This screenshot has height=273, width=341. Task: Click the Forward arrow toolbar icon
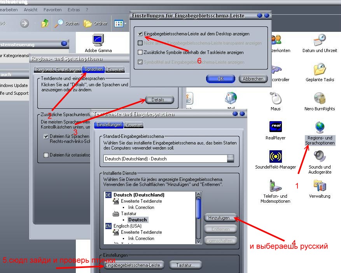[24, 23]
